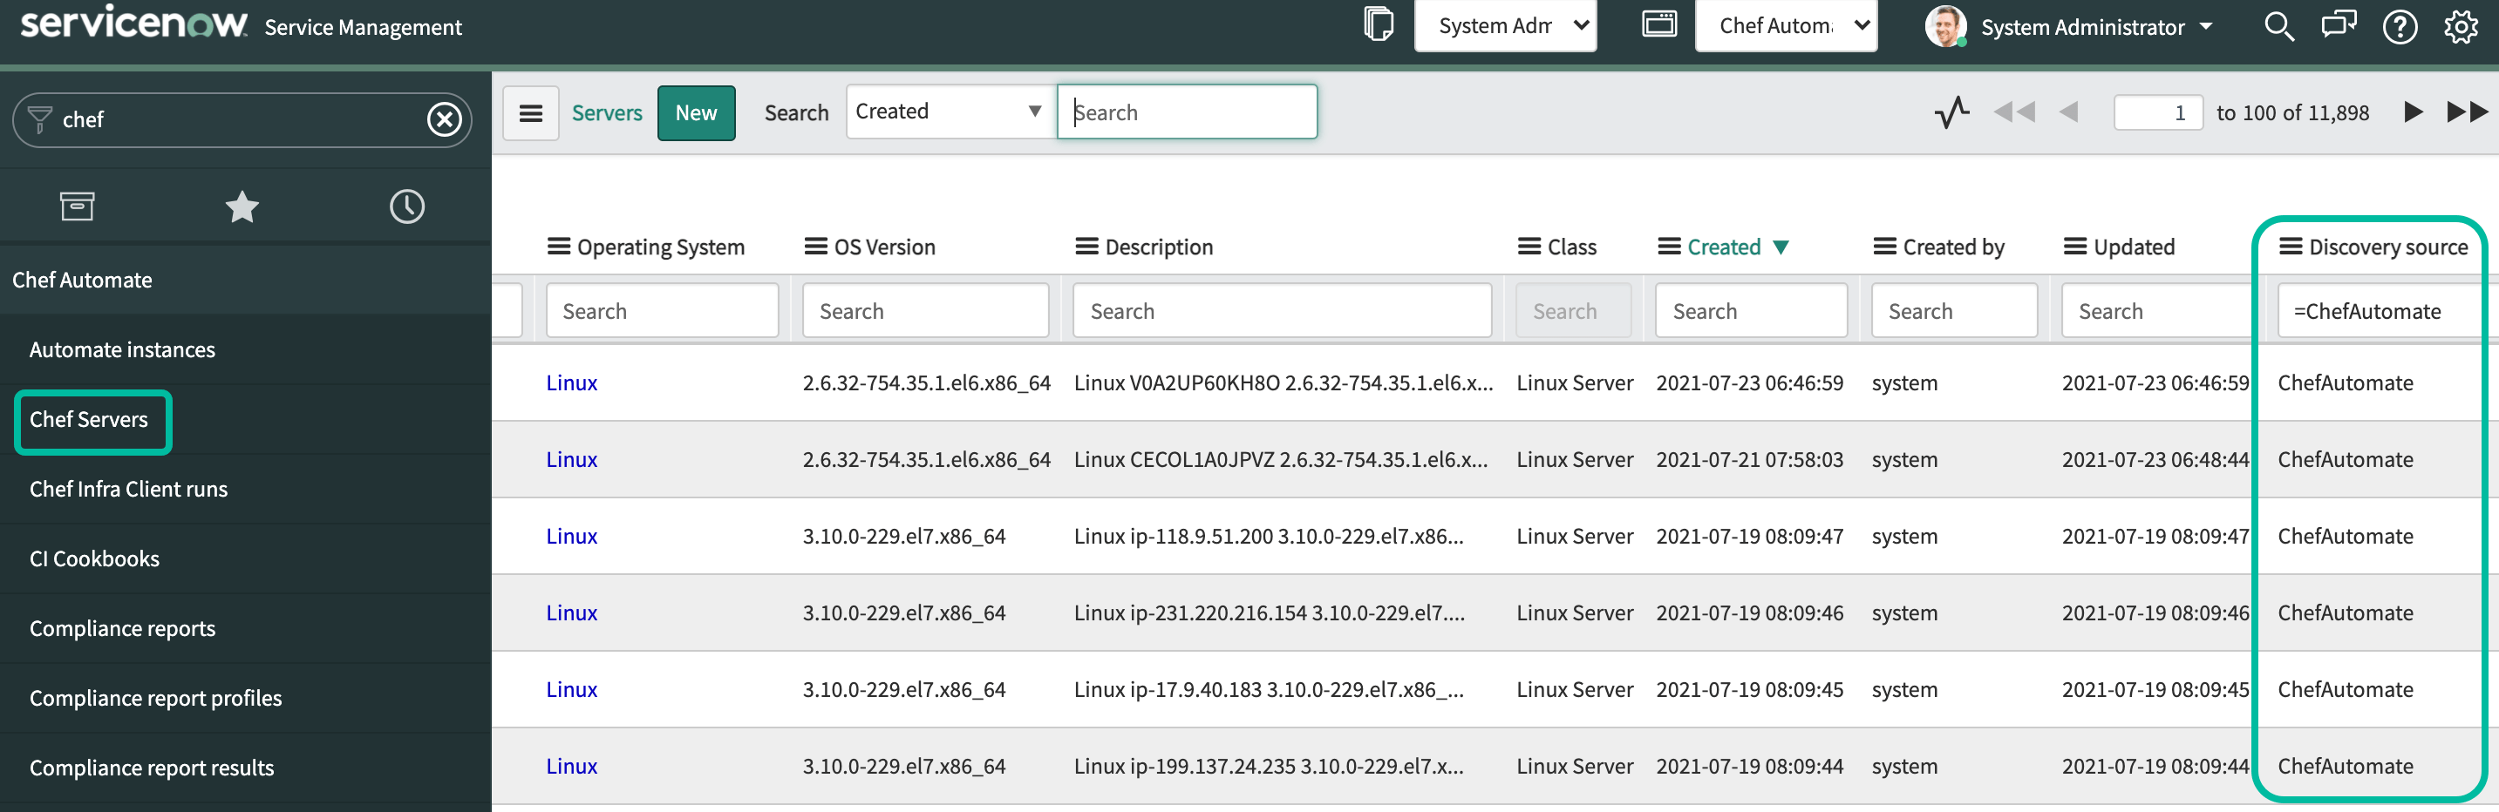Open the first Linux server record link
This screenshot has height=812, width=2499.
571,382
